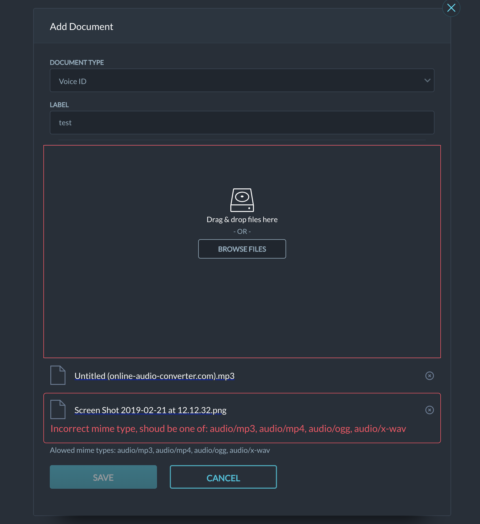This screenshot has width=480, height=524.
Task: Click the DOCUMENT TYPE label
Action: 77,63
